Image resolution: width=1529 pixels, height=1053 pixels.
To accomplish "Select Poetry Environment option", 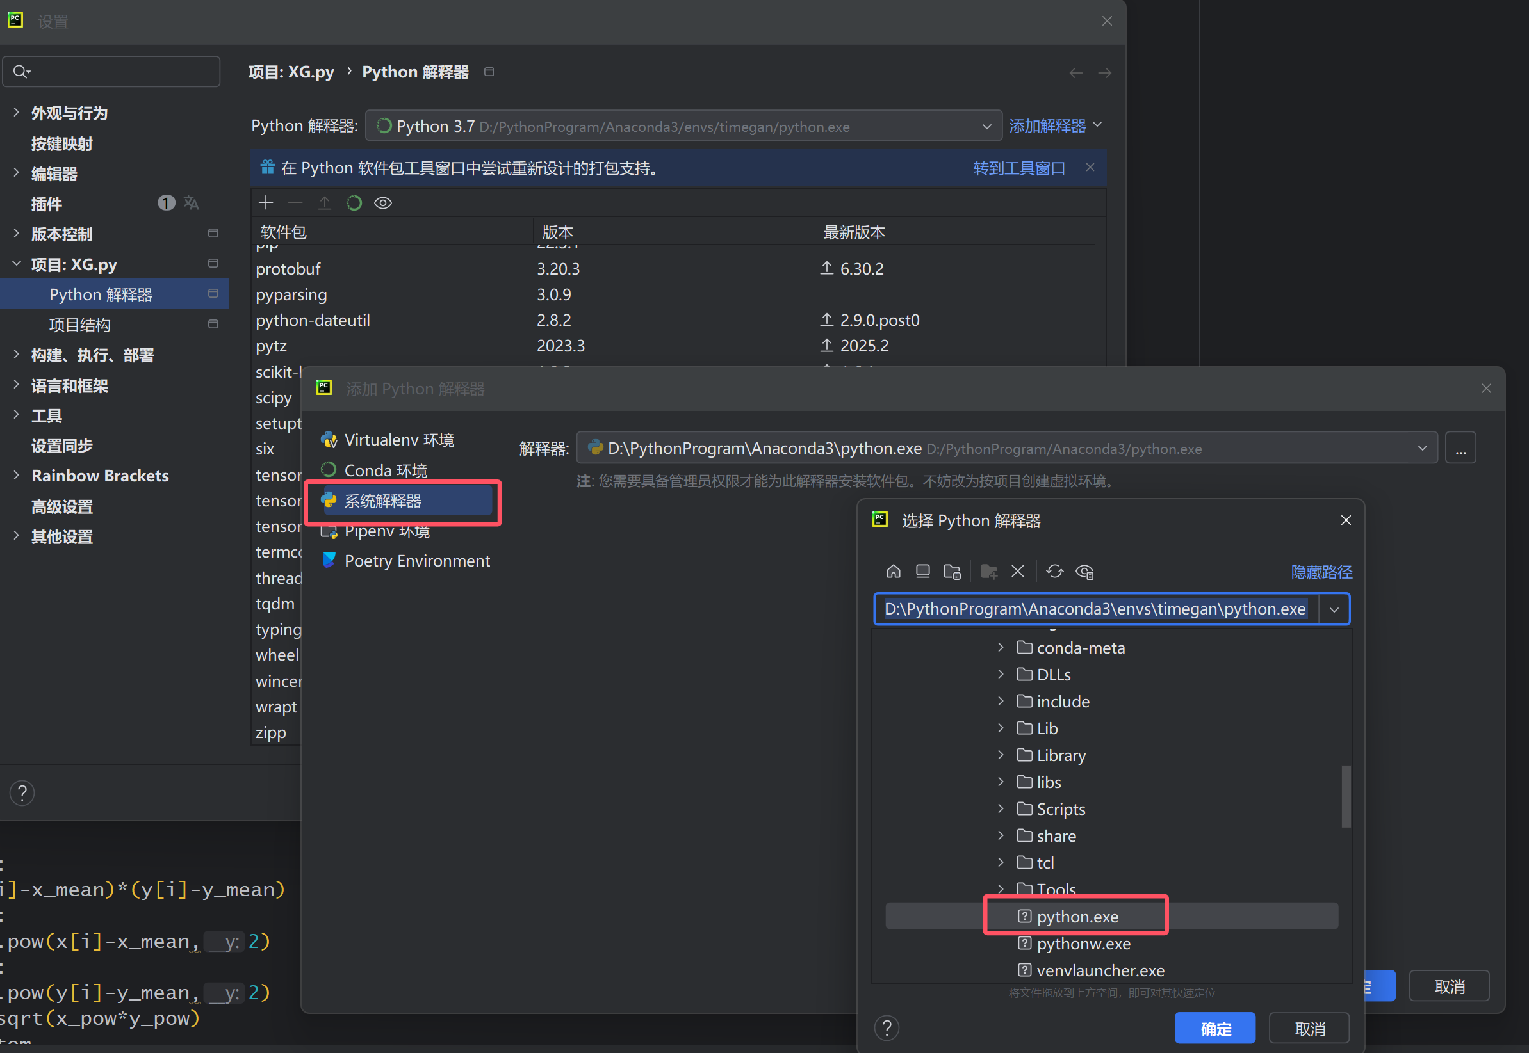I will pos(416,561).
